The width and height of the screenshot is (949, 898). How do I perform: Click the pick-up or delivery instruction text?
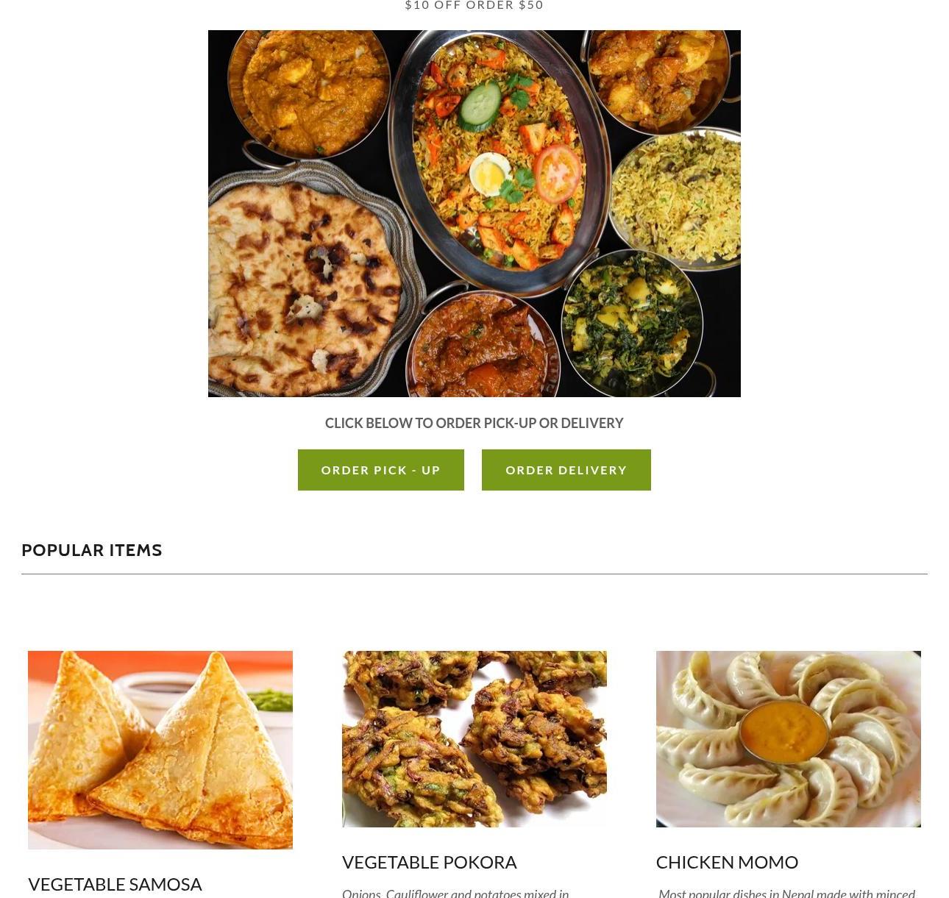tap(474, 423)
